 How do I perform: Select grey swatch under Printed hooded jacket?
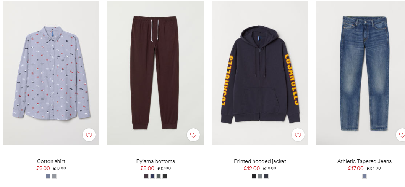tap(260, 176)
